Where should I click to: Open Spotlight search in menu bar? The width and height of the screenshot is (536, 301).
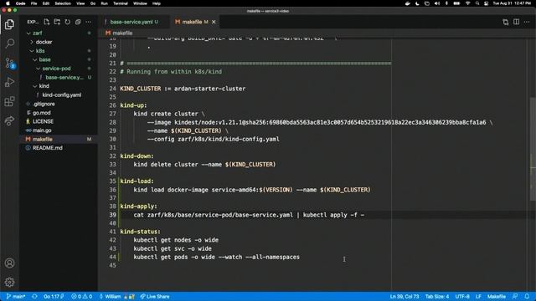tap(477, 3)
